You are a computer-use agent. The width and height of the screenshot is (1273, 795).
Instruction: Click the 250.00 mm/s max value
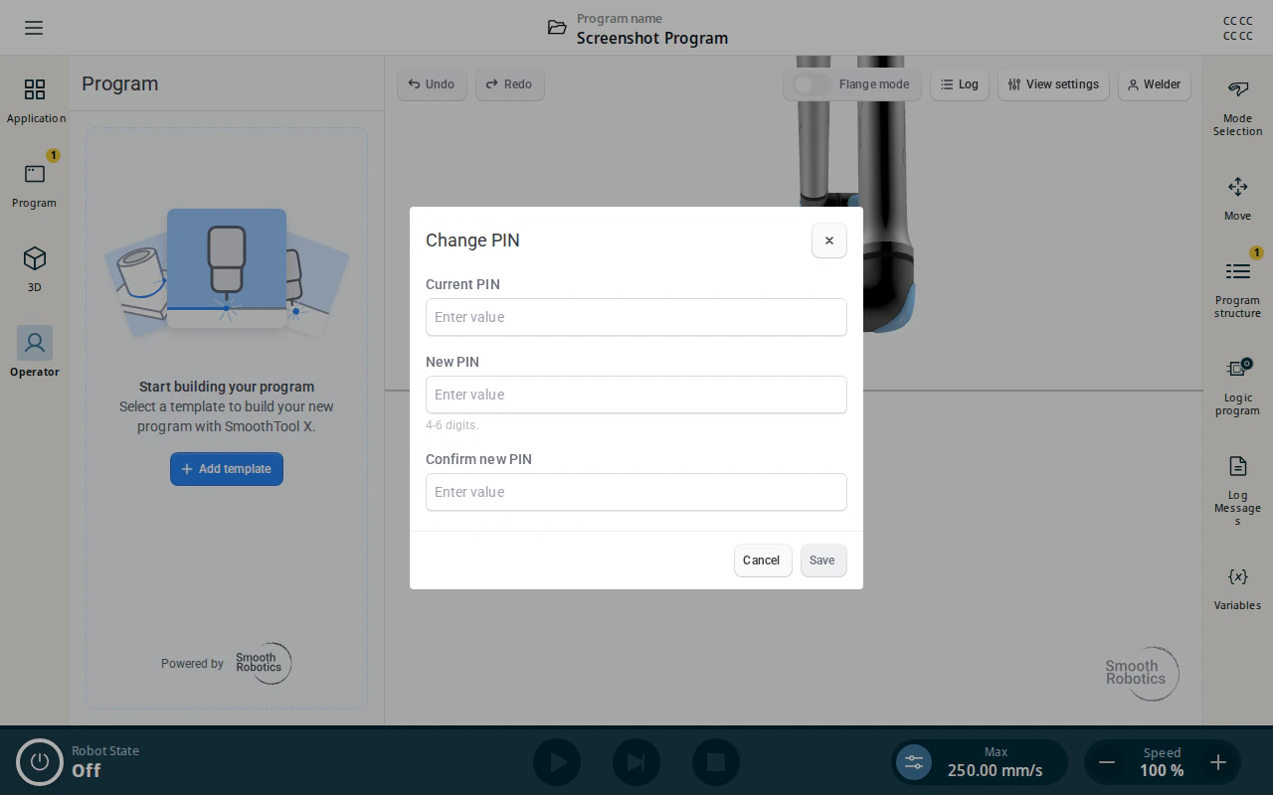click(996, 770)
